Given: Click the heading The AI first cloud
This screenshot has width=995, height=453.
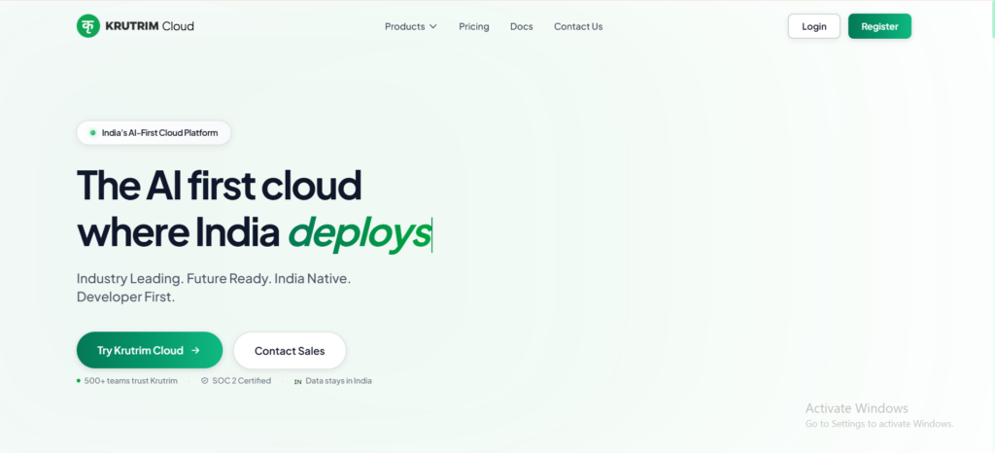Looking at the screenshot, I should pyautogui.click(x=219, y=186).
